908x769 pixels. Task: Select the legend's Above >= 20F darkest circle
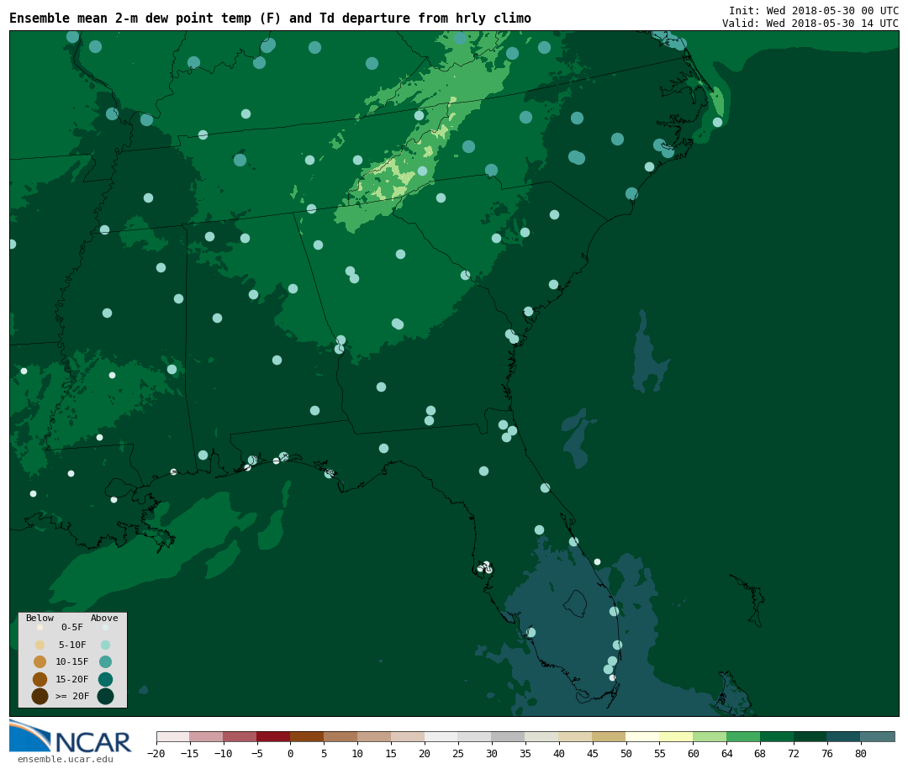105,696
